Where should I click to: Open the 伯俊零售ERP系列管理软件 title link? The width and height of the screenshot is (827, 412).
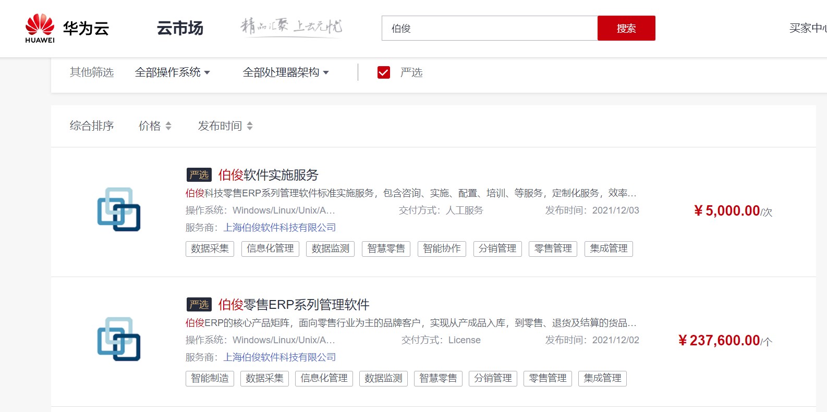[x=294, y=305]
